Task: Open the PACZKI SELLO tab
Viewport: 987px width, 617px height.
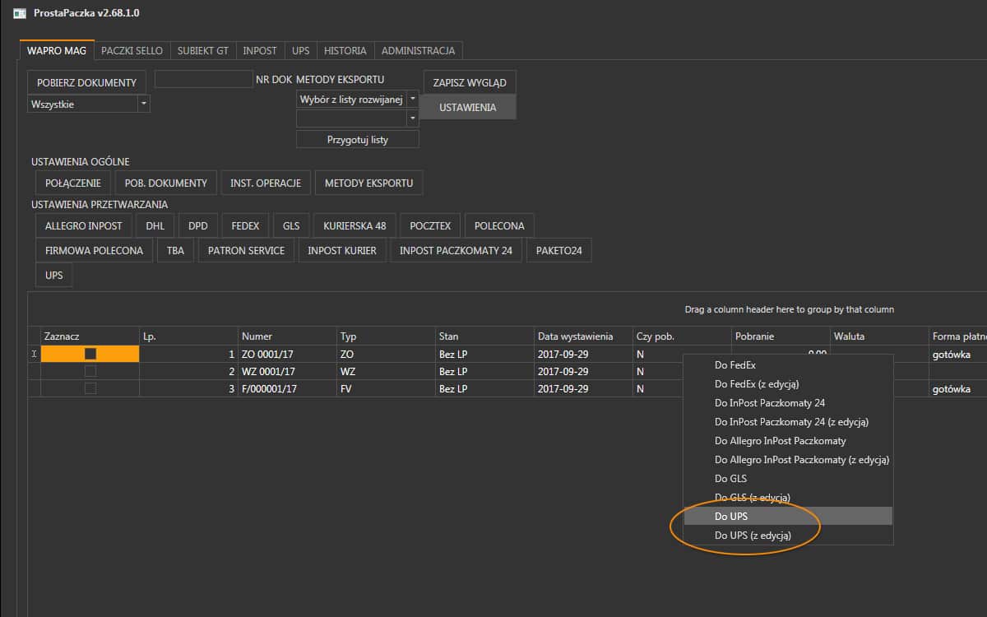Action: (x=132, y=50)
